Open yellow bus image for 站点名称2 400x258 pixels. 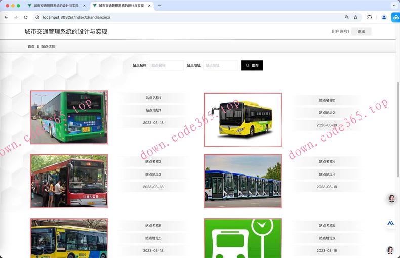pyautogui.click(x=243, y=119)
